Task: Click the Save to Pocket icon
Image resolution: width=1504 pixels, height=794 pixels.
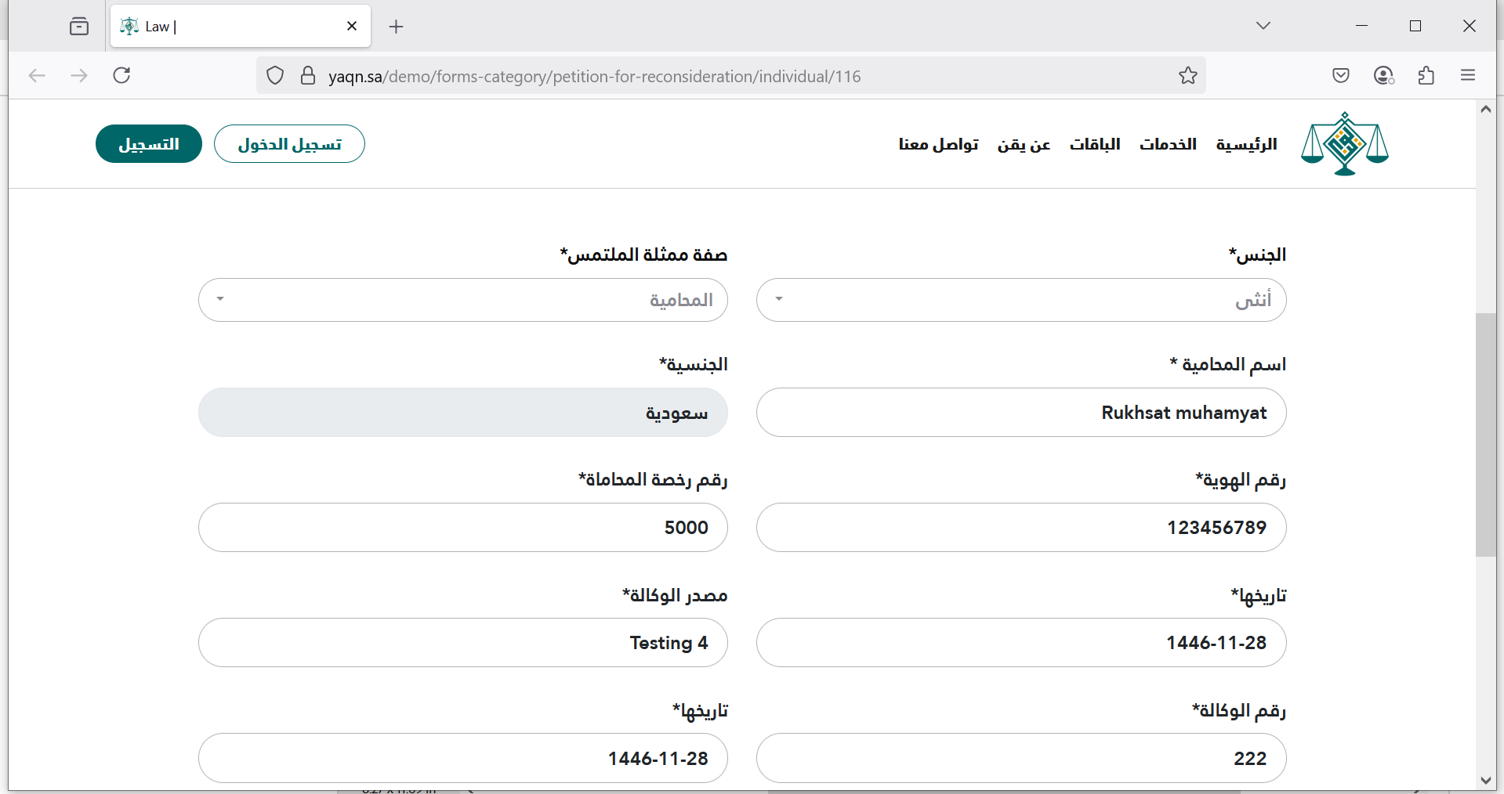Action: (1340, 76)
